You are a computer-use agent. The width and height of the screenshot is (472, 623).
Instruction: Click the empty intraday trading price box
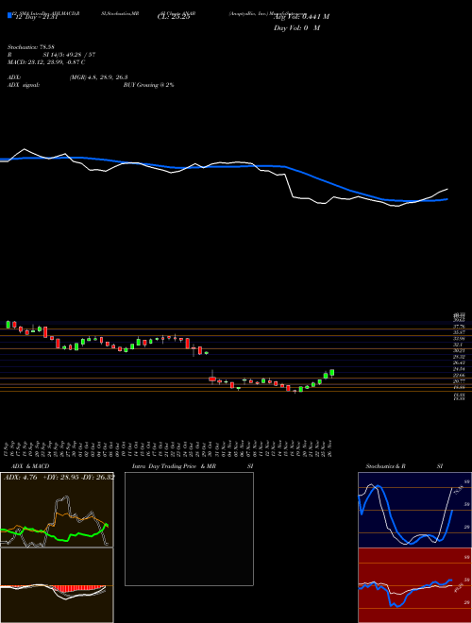pos(189,529)
